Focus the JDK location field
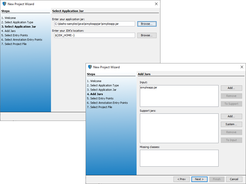The height and width of the screenshot is (184, 246). (95, 35)
